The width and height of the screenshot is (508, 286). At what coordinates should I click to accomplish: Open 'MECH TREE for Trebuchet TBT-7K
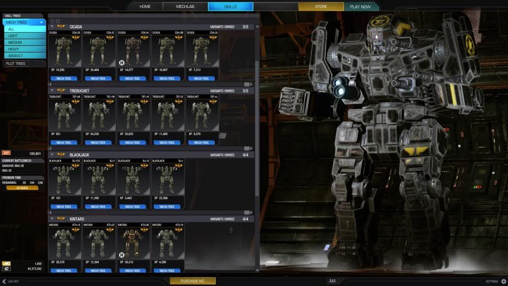[x=132, y=143]
